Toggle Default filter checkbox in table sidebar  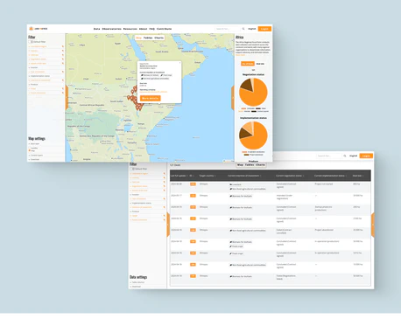(132, 169)
